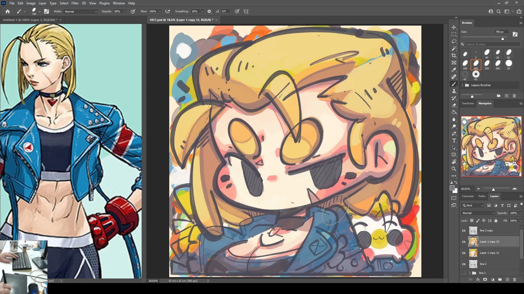This screenshot has width=524, height=294.
Task: Open the Layer menu
Action: click(x=42, y=3)
